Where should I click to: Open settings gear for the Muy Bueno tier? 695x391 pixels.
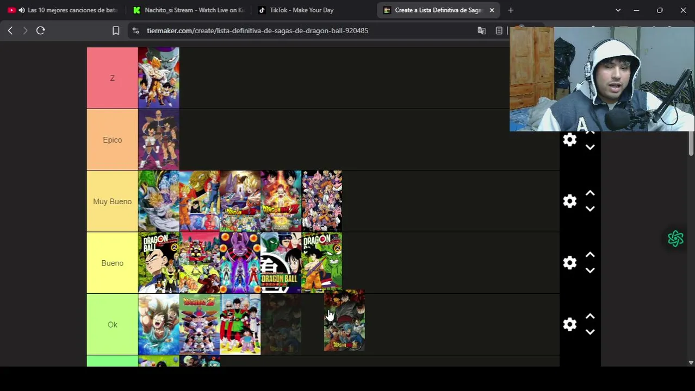click(x=569, y=201)
